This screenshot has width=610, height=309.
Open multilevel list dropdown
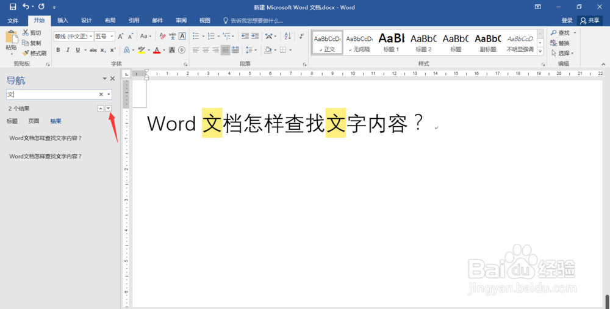[x=232, y=36]
